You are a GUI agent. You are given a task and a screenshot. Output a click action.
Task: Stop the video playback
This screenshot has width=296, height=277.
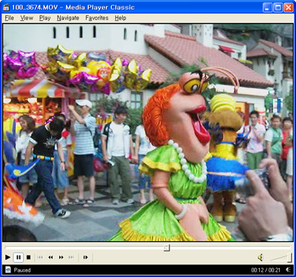pos(29,258)
